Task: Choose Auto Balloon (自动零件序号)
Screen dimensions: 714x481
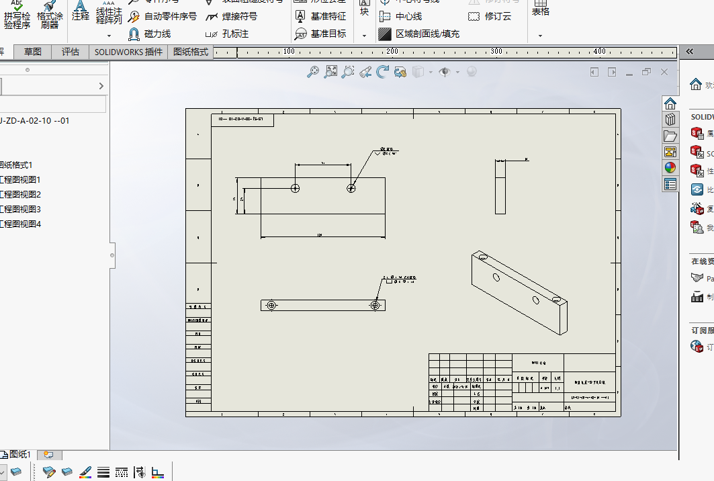Action: [x=163, y=16]
